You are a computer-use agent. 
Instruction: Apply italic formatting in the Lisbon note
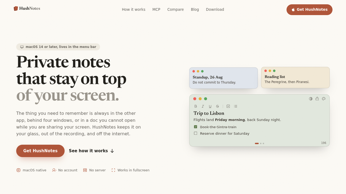203,106
